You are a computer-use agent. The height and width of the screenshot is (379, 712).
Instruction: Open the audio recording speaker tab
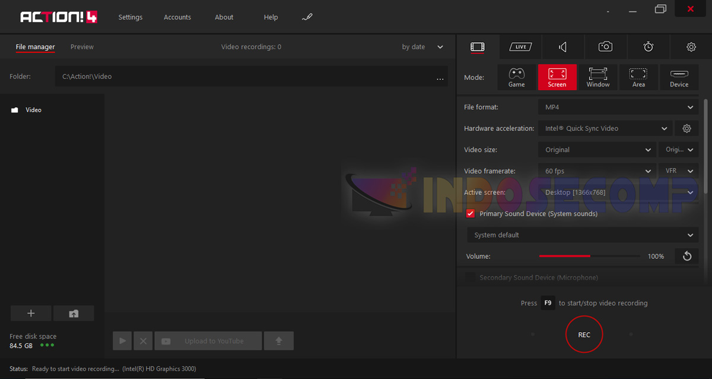point(563,47)
